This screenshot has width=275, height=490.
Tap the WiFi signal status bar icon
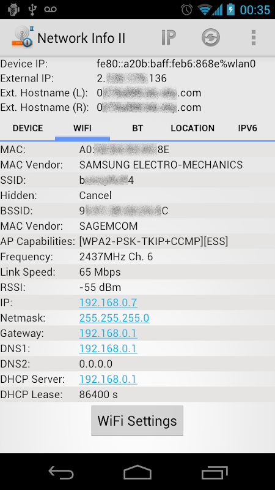[205, 9]
